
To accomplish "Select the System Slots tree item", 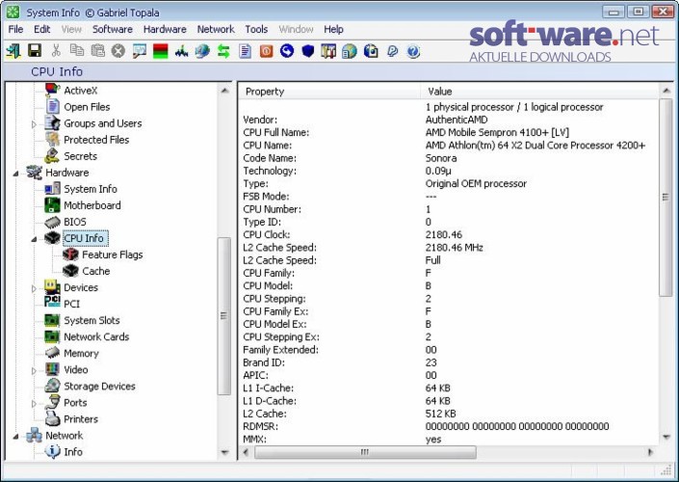I will click(x=91, y=320).
